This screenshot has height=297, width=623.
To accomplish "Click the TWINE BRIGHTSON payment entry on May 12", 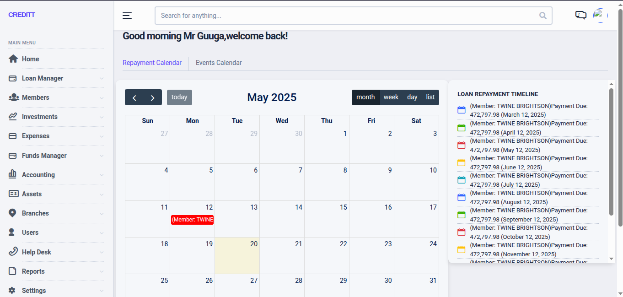I will [x=192, y=220].
